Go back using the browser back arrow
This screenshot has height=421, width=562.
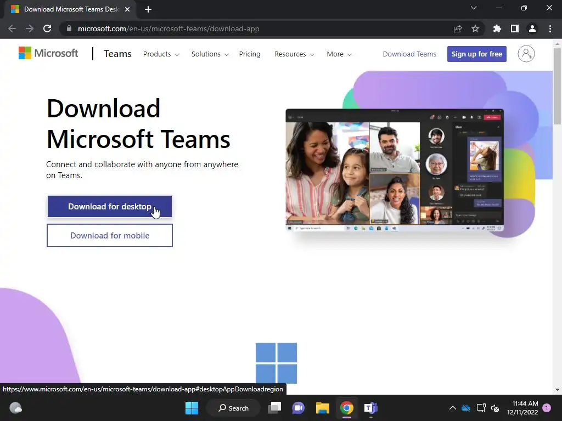[12, 29]
